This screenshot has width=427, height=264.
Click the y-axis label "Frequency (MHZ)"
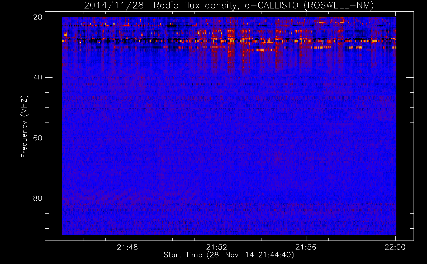click(x=24, y=127)
